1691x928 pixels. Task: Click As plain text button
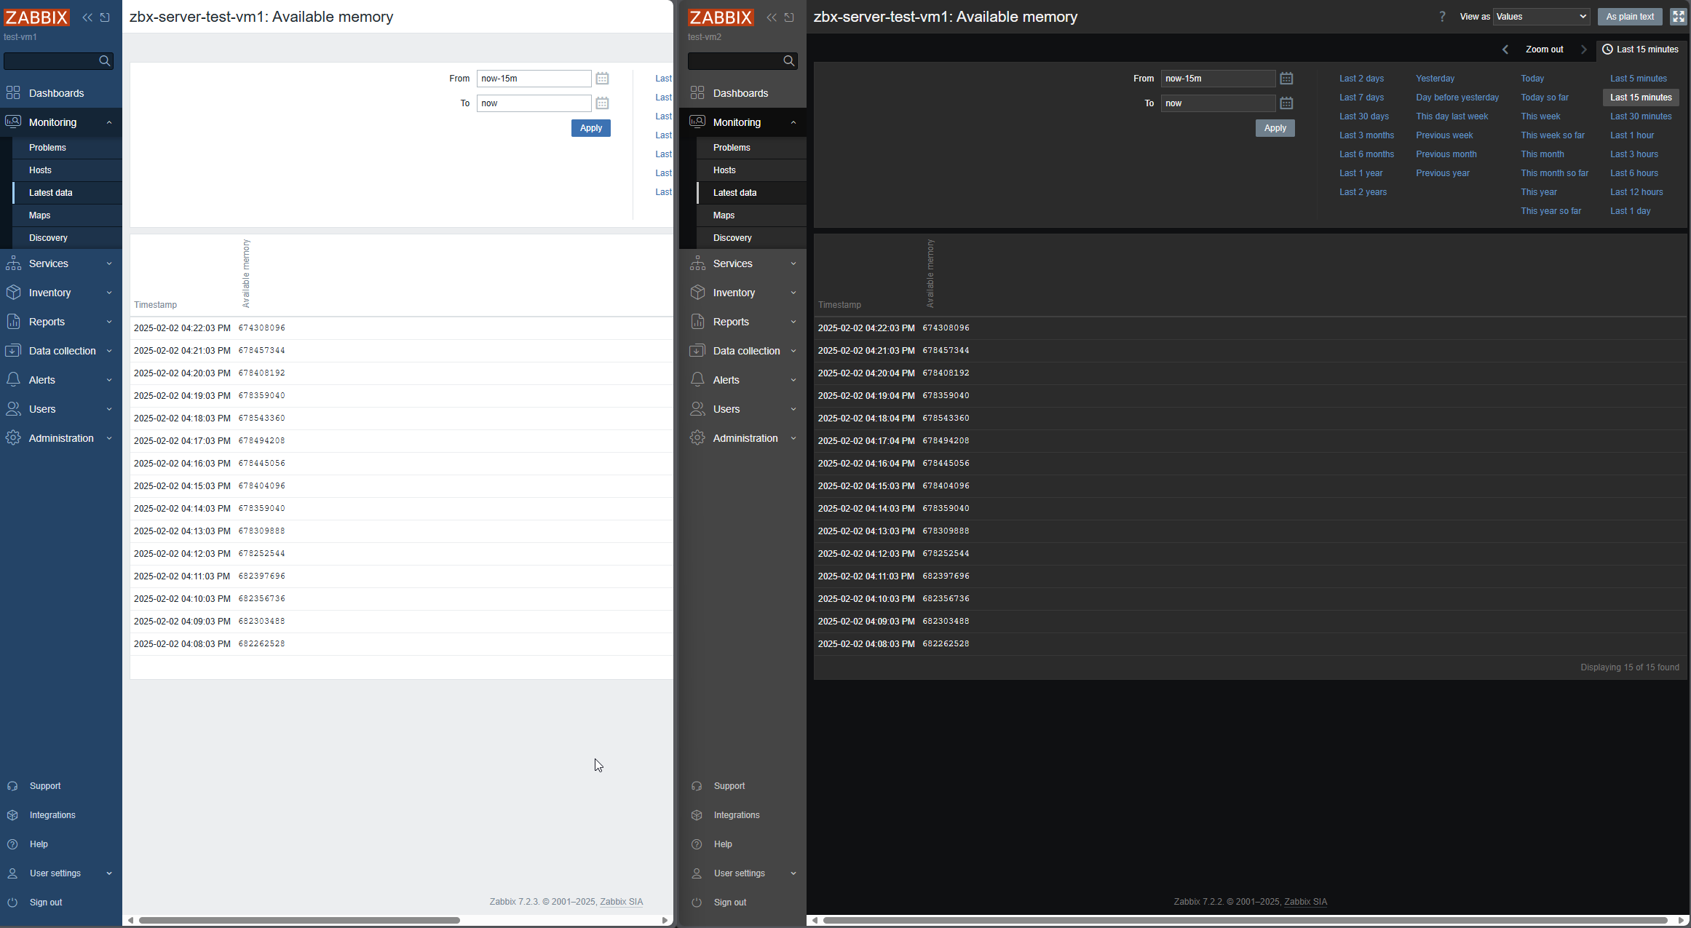[1630, 17]
